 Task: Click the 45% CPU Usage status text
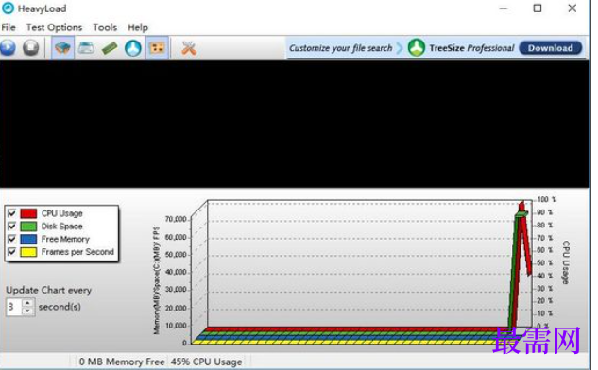(206, 362)
